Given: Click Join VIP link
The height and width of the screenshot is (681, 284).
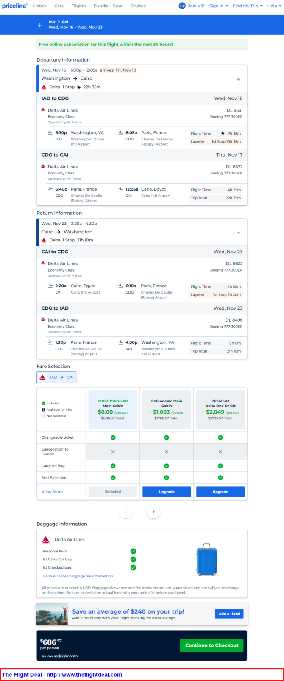Looking at the screenshot, I should pos(196,6).
